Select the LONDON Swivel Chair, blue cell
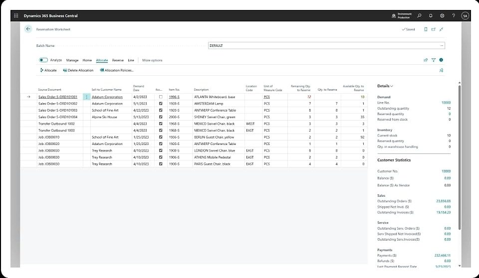Viewport: 479px width, 278px height. point(218,150)
